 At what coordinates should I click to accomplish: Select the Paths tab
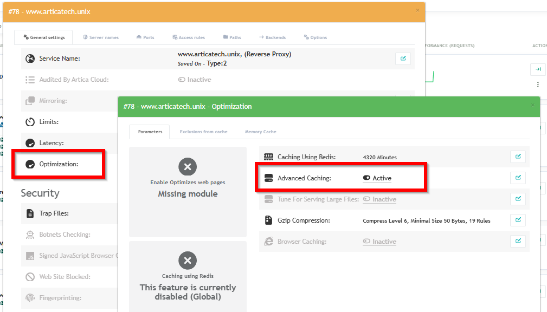coord(232,37)
